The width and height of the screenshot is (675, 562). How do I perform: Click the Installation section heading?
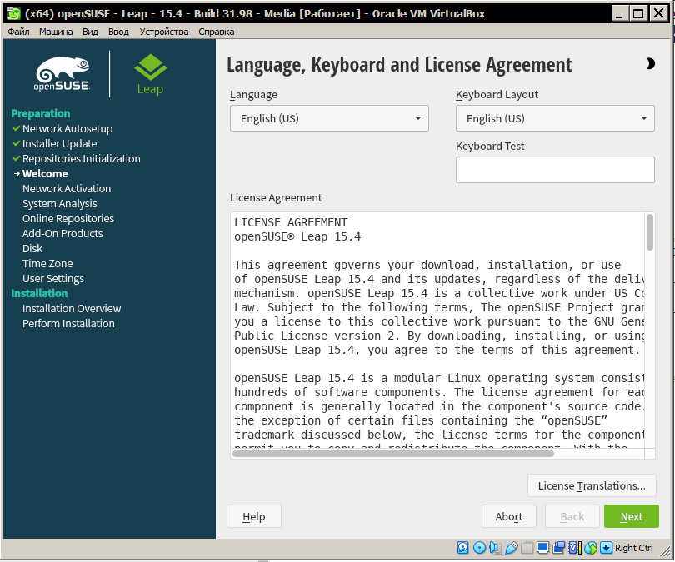coord(39,293)
